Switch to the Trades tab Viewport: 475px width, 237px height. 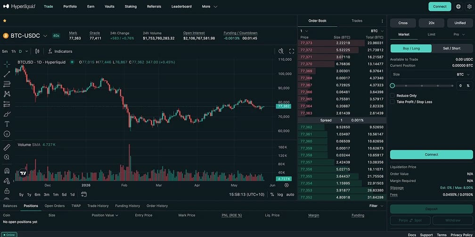pyautogui.click(x=357, y=21)
